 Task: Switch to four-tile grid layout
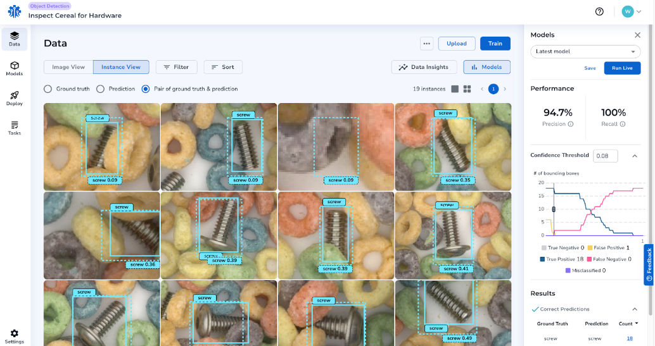467,89
